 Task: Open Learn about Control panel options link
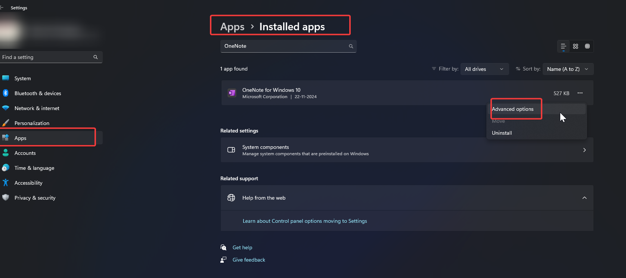[305, 221]
